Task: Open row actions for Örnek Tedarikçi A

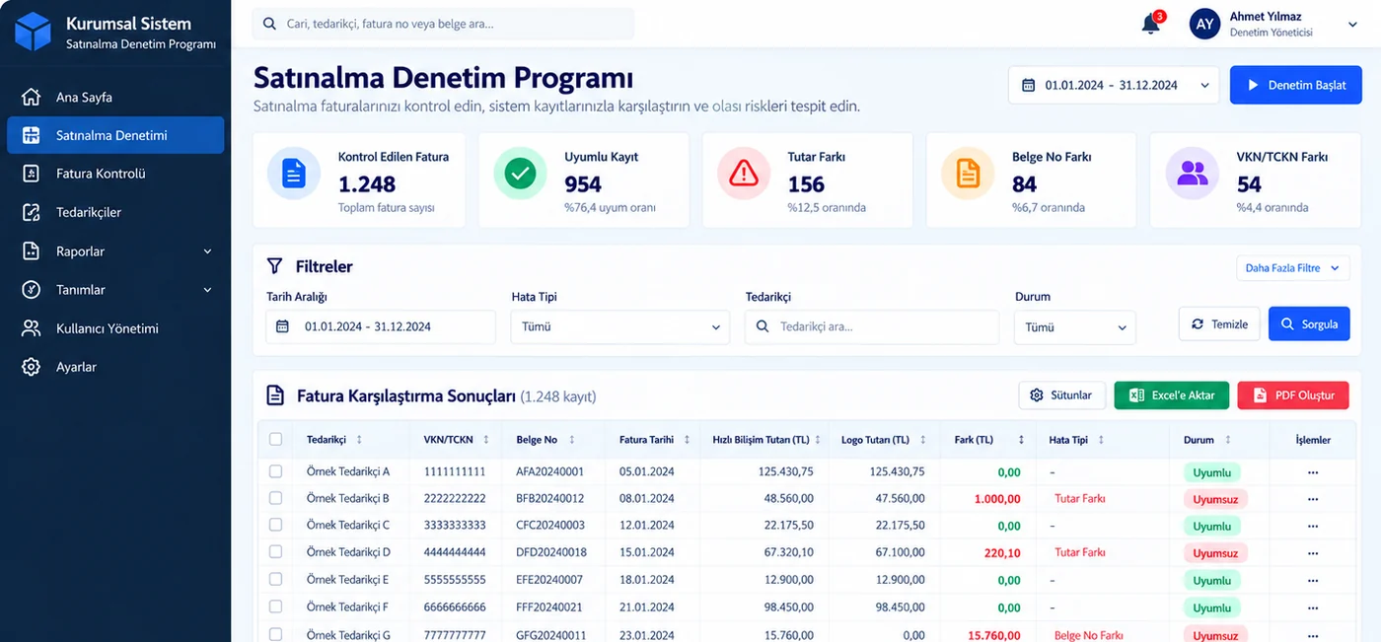Action: [x=1312, y=472]
